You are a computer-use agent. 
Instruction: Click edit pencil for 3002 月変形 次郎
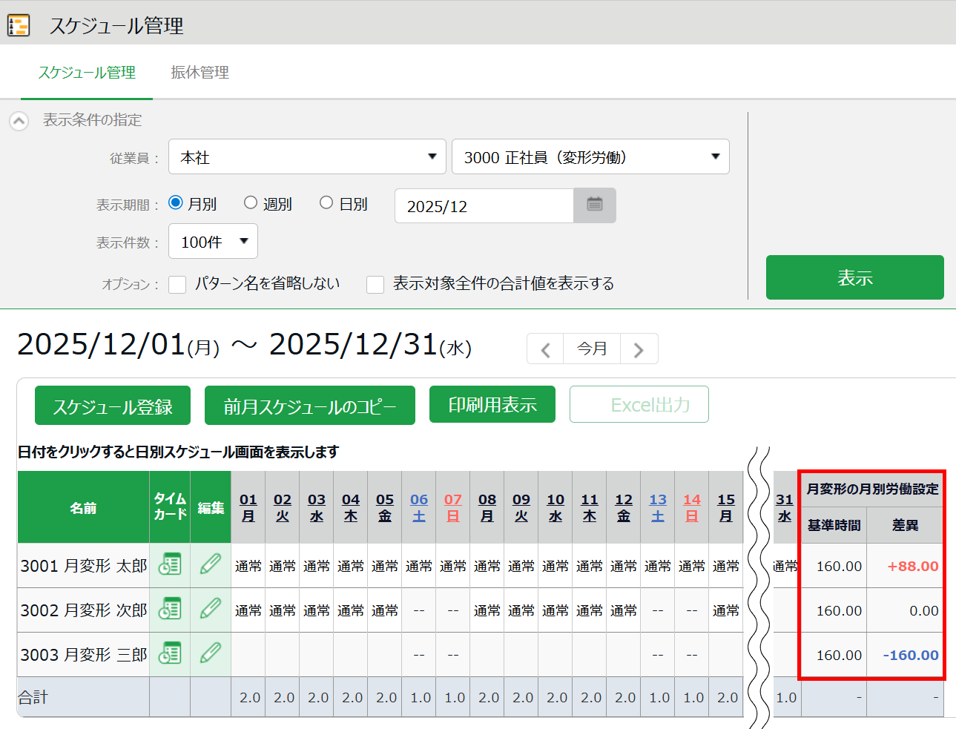[x=211, y=610]
